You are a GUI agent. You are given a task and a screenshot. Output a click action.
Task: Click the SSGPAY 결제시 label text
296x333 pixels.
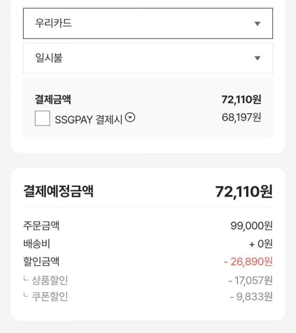click(x=88, y=119)
